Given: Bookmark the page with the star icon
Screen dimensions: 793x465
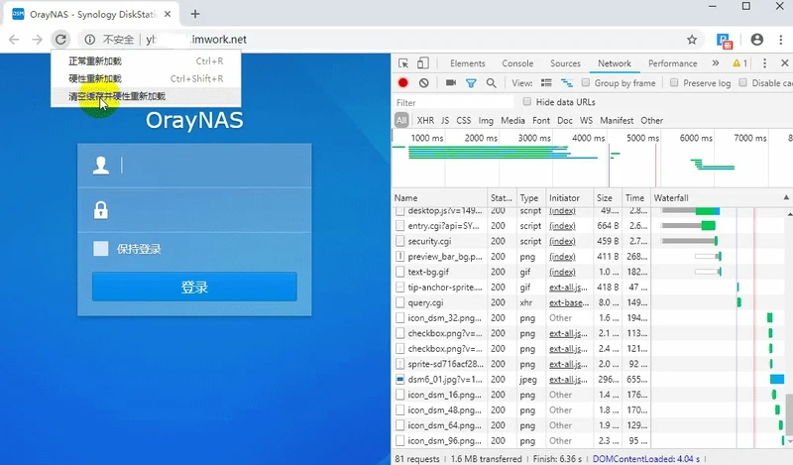Looking at the screenshot, I should point(692,40).
